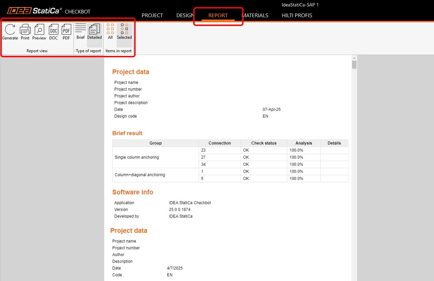The height and width of the screenshot is (281, 434).
Task: Click the Software info heading
Action: pyautogui.click(x=133, y=192)
